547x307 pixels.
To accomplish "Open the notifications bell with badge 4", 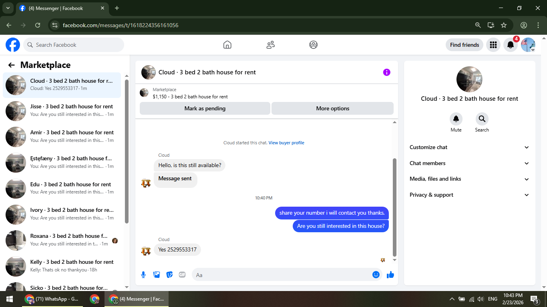I will (511, 45).
